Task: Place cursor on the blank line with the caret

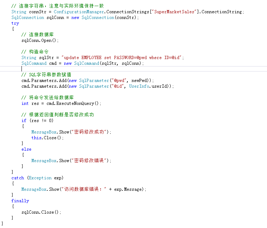Action: [133, 69]
